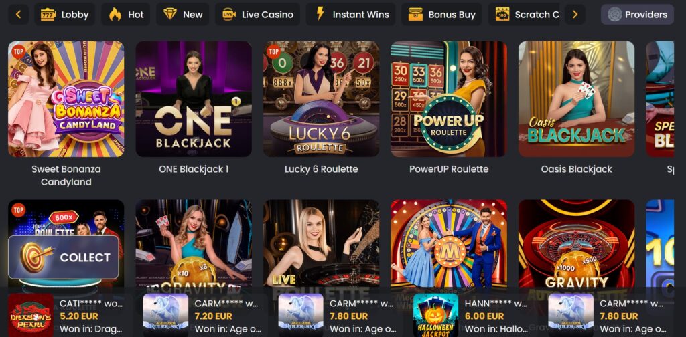Open the Live Casino category
Screen dimensions: 686x337
coord(257,15)
